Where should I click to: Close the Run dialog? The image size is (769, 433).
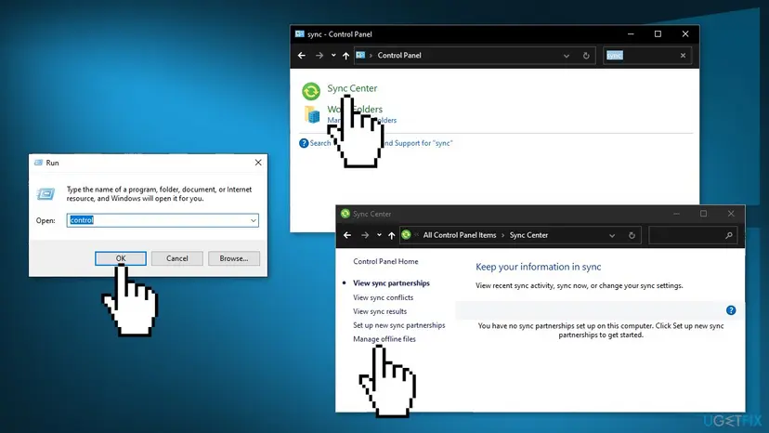258,163
